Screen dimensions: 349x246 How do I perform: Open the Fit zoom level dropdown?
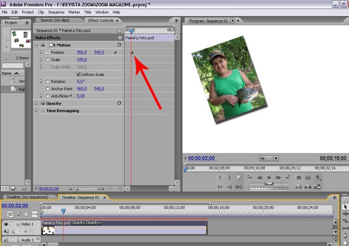pyautogui.click(x=269, y=158)
